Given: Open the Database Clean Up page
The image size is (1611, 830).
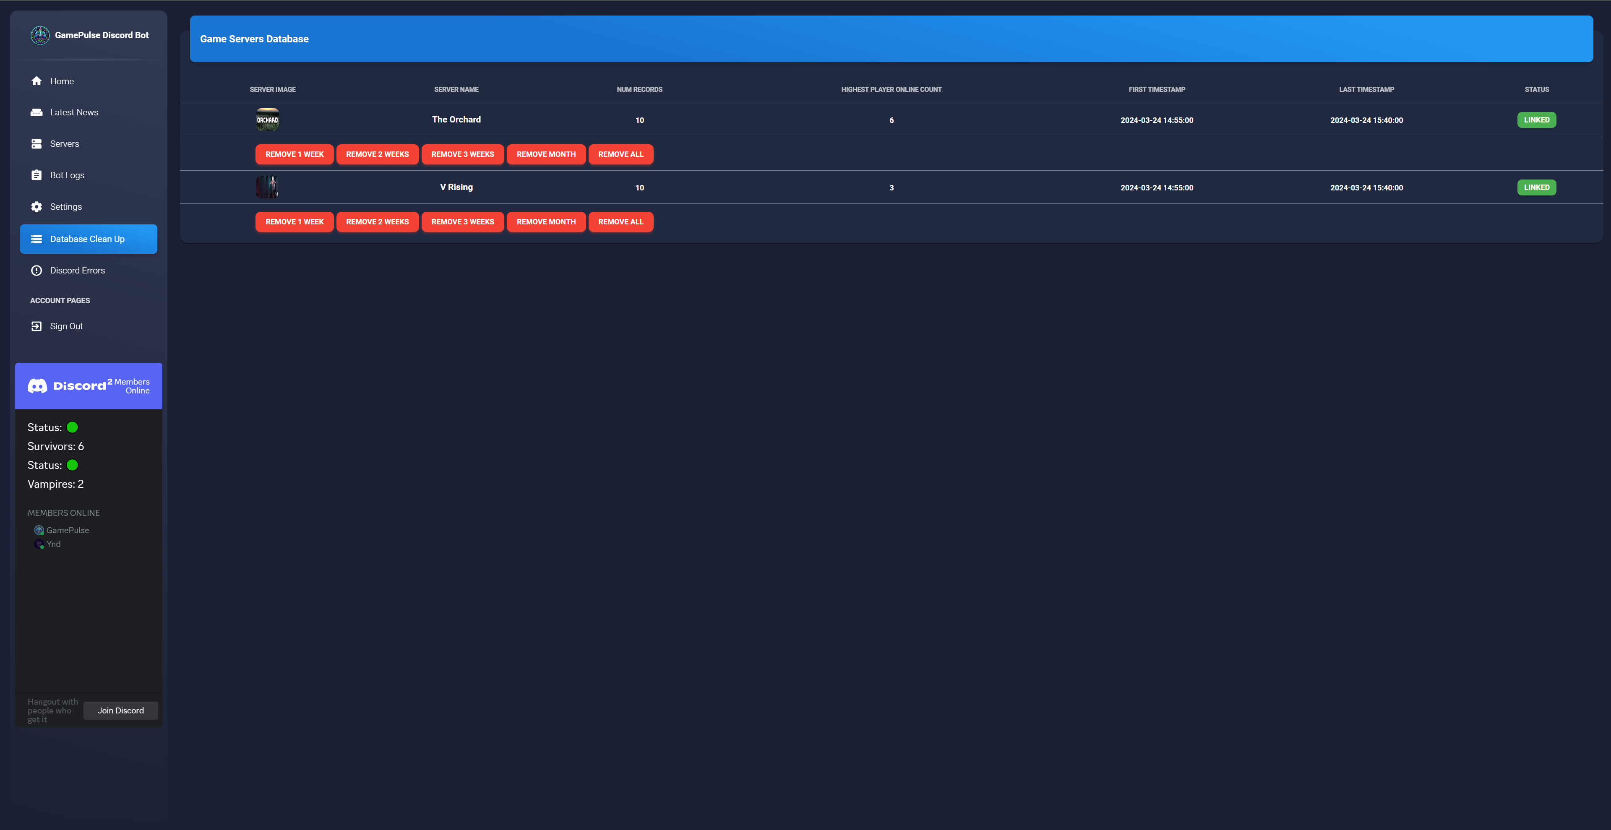Looking at the screenshot, I should 88,239.
